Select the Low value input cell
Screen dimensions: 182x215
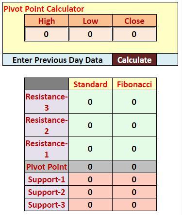coord(91,34)
